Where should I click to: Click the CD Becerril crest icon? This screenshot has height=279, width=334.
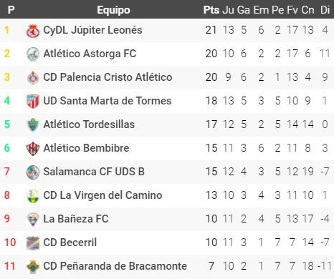33,243
